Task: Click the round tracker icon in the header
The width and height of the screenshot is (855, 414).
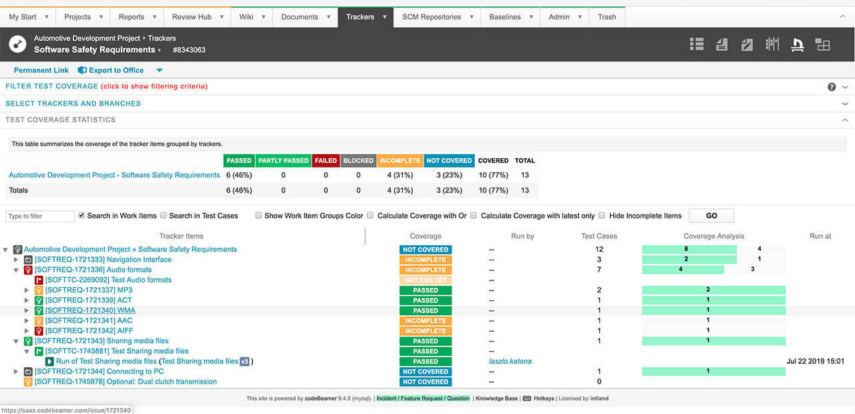Action: point(17,44)
